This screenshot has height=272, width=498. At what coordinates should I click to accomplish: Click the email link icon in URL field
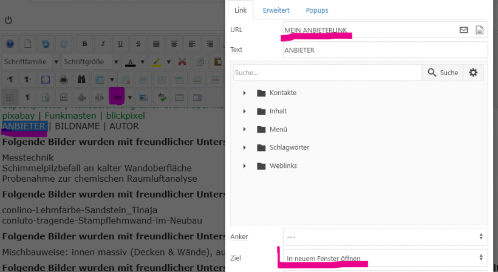(x=464, y=30)
